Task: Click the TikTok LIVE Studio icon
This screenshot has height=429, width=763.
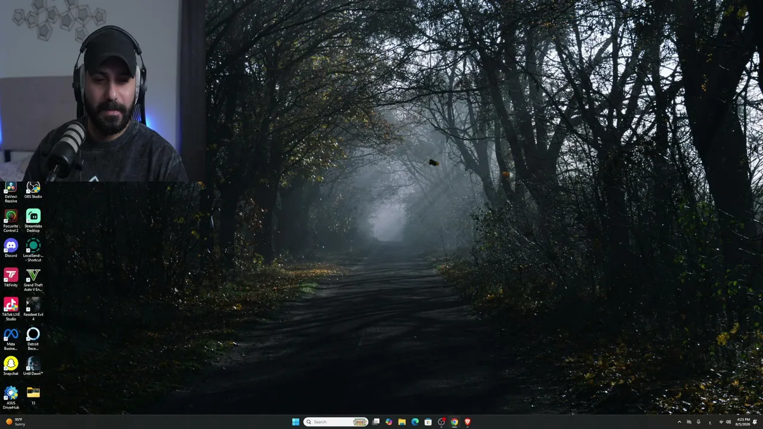Action: [x=11, y=310]
